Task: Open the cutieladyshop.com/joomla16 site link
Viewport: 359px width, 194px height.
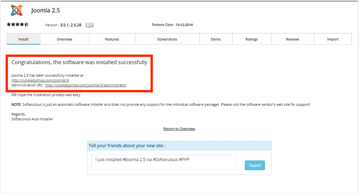Action: coord(40,80)
